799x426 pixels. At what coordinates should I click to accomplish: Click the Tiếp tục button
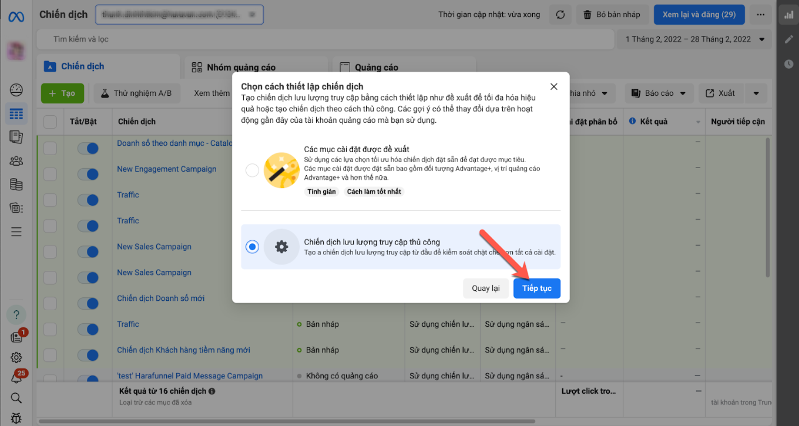[x=537, y=289]
